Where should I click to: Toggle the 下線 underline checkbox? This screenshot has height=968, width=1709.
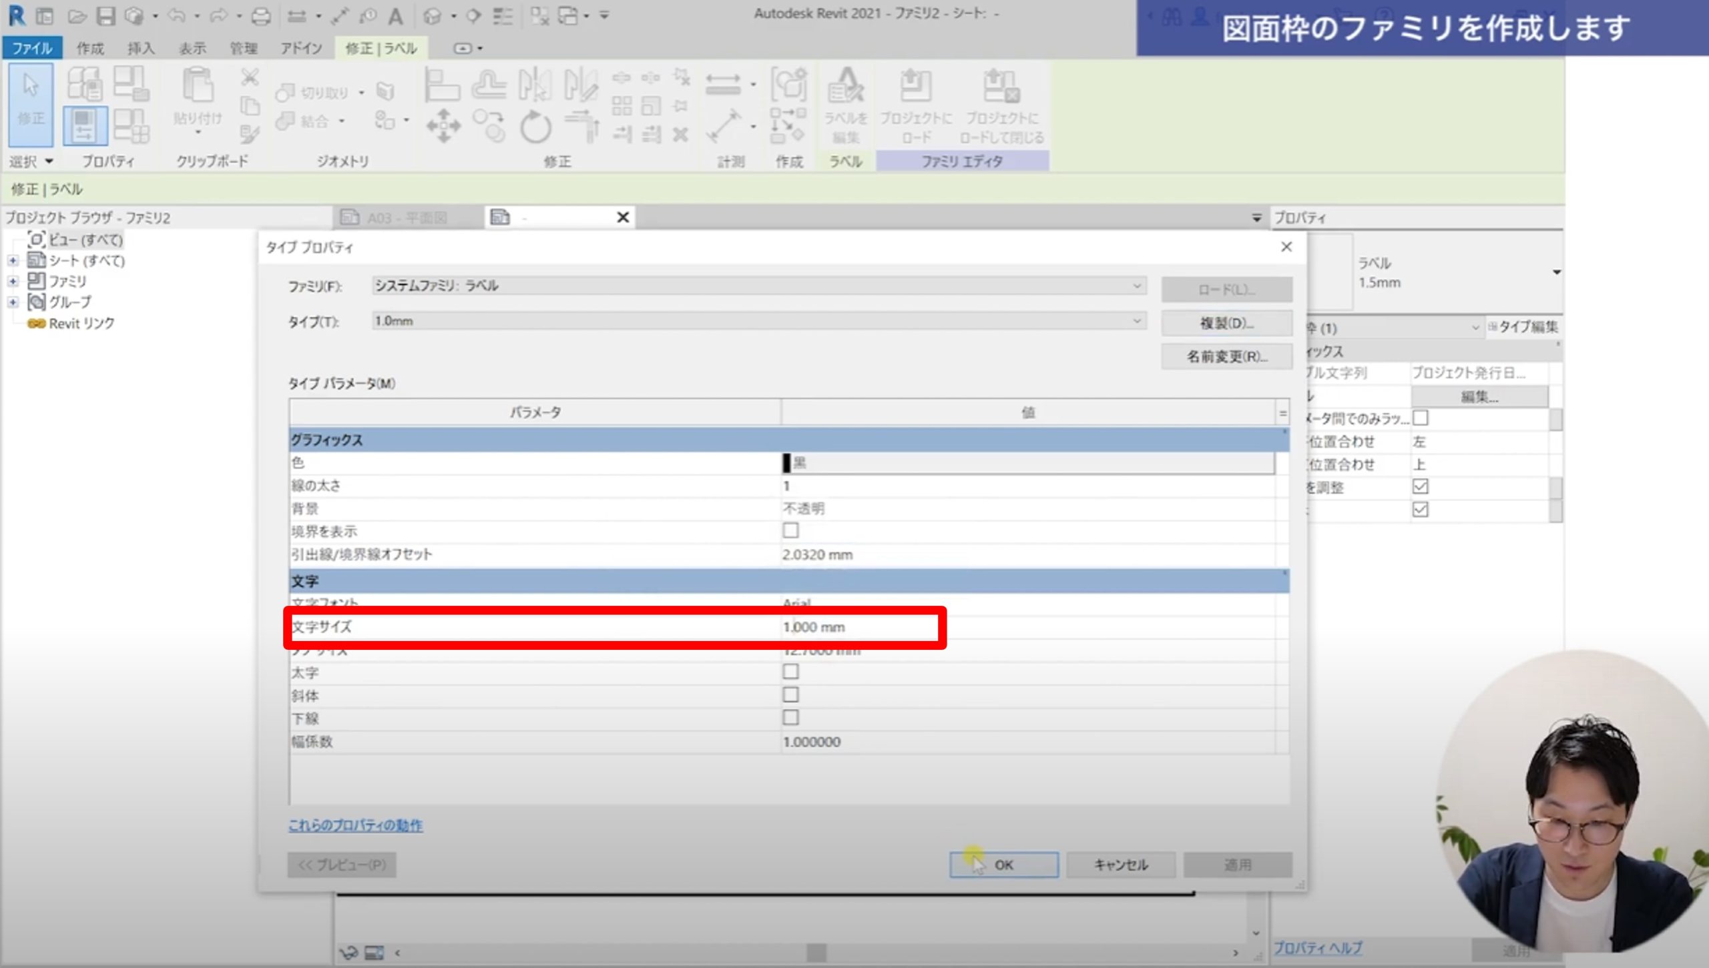[x=790, y=718]
